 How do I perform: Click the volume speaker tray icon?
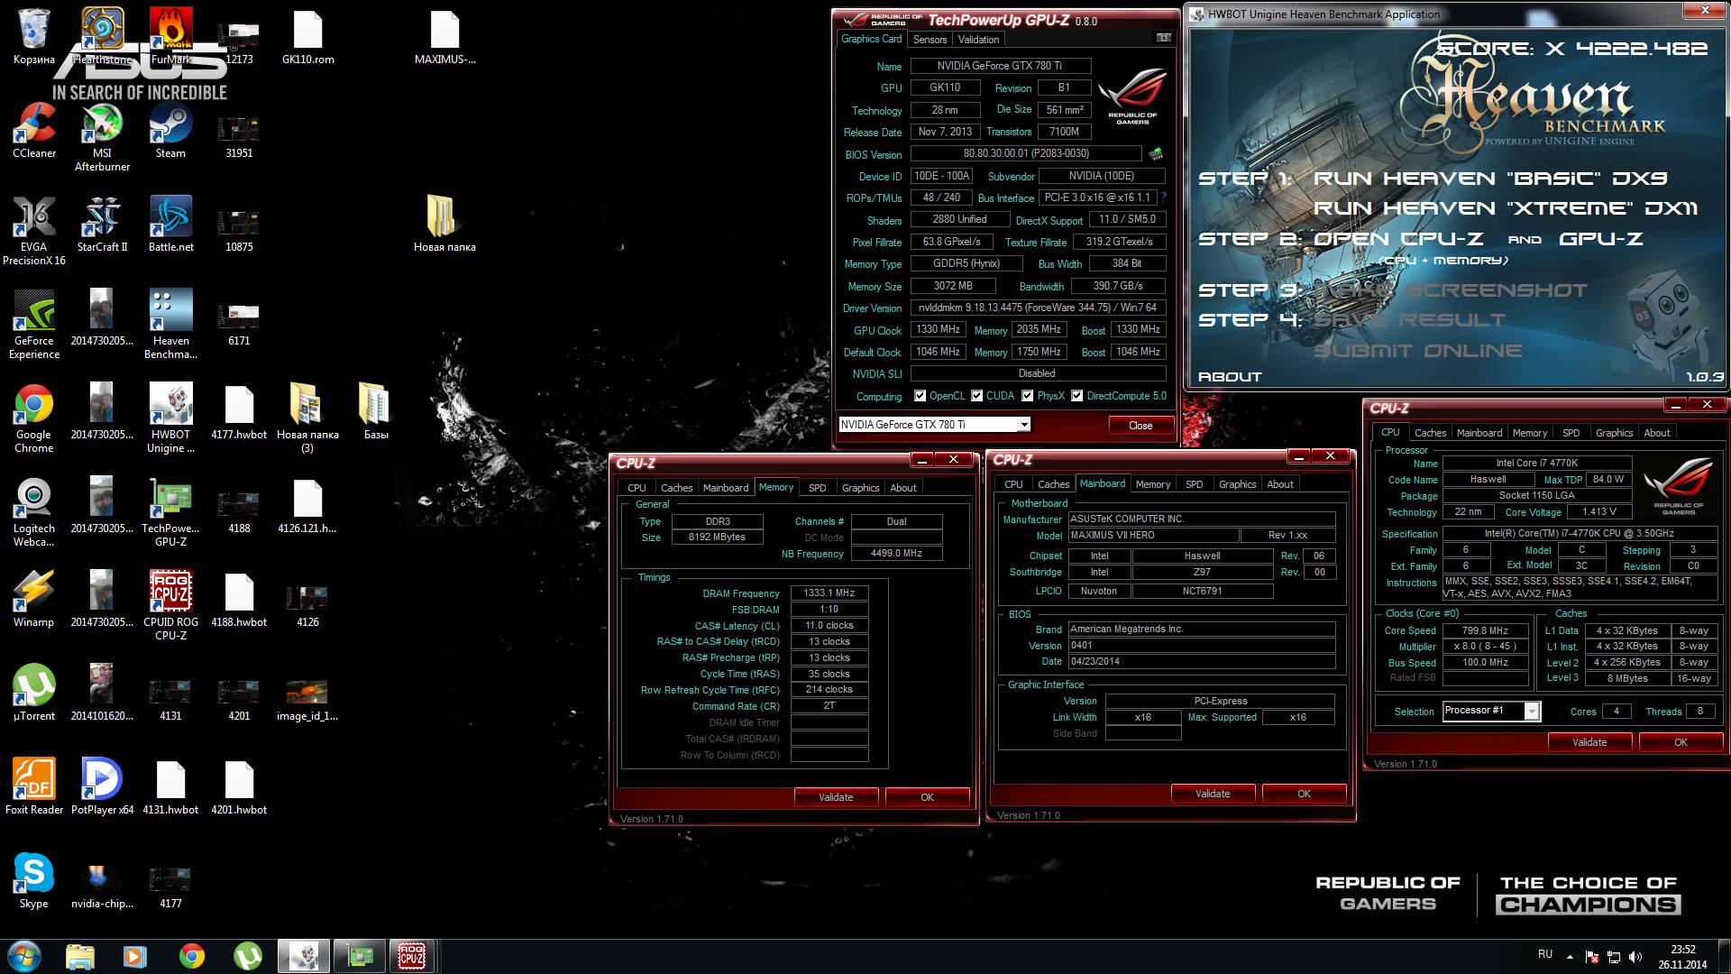coord(1635,957)
